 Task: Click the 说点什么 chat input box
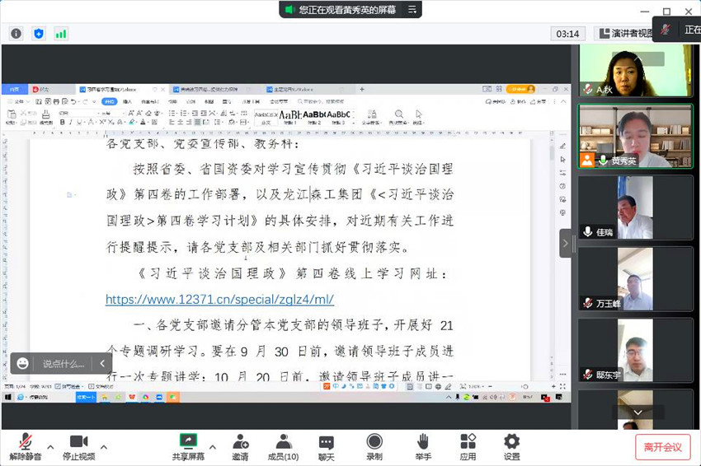pyautogui.click(x=63, y=364)
